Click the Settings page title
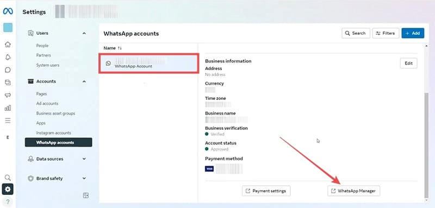 click(x=34, y=12)
